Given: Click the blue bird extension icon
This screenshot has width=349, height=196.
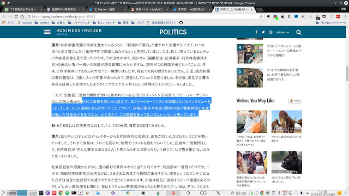Looking at the screenshot, I should coord(296,16).
